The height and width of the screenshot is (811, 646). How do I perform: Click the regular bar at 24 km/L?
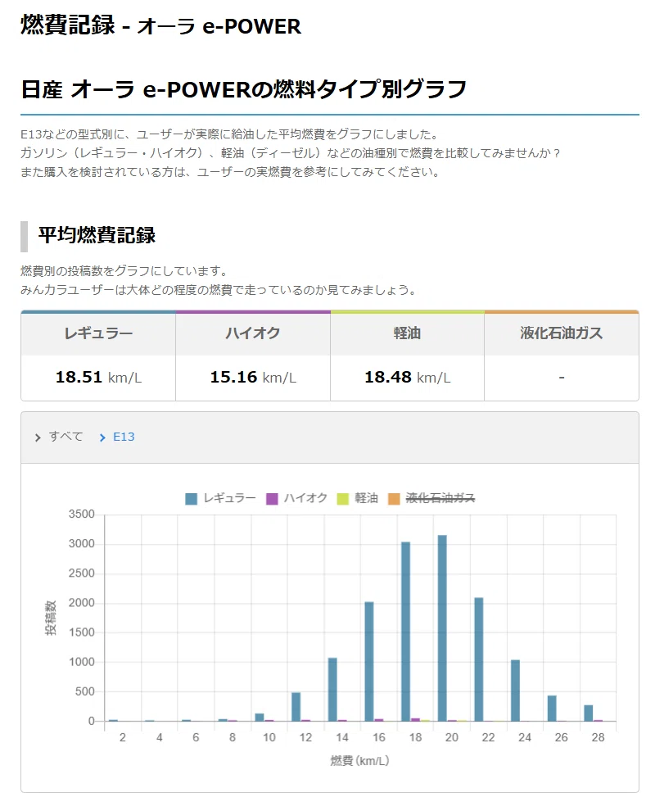tap(515, 691)
